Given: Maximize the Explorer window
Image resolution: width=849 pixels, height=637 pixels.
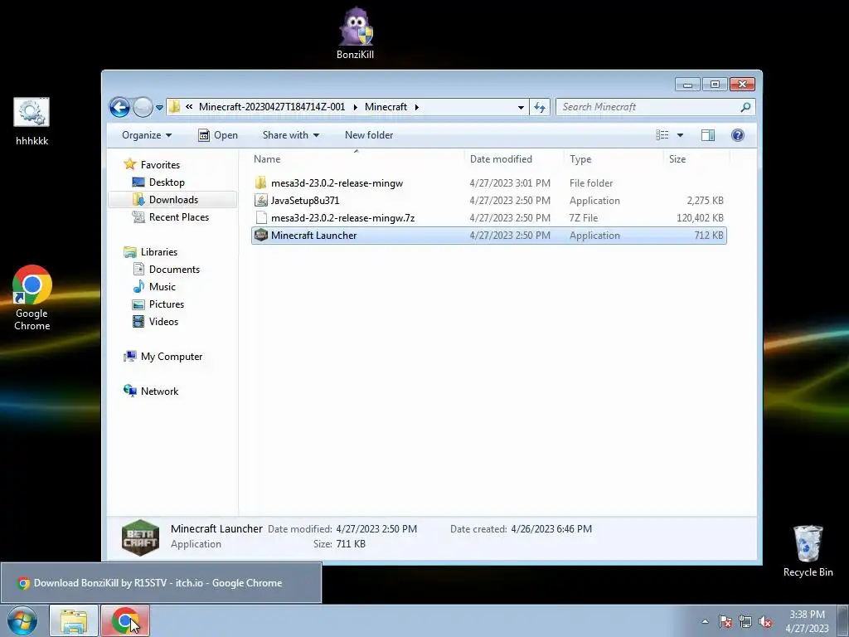Looking at the screenshot, I should pyautogui.click(x=715, y=85).
